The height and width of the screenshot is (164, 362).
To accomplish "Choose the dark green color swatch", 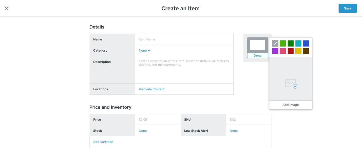I will click(x=291, y=44).
